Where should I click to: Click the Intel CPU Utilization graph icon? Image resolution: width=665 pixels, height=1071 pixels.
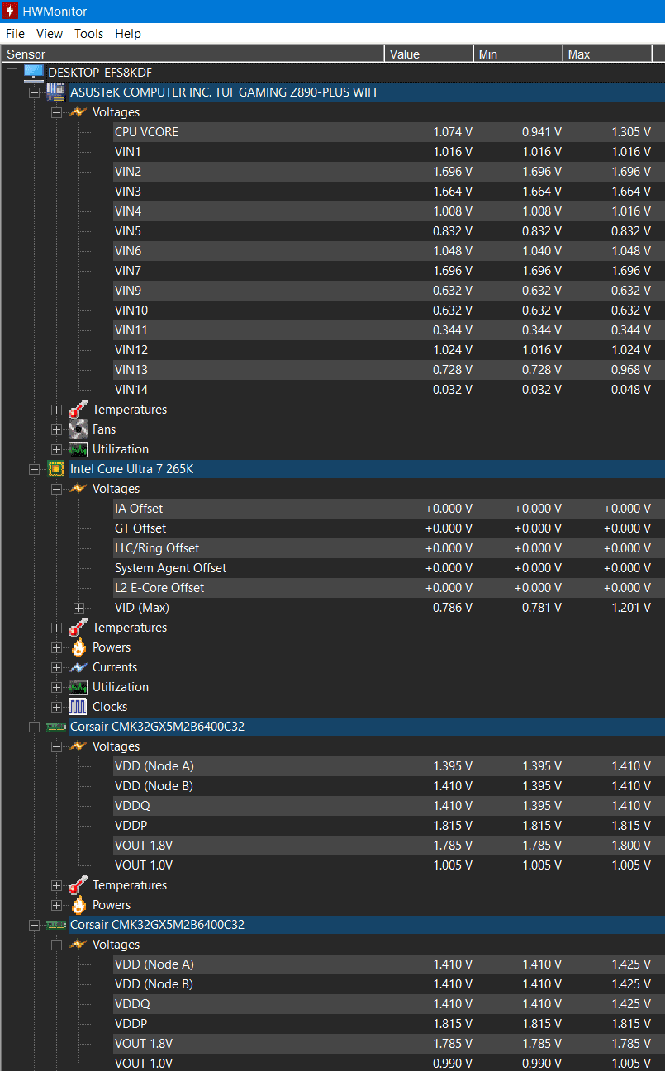point(78,687)
